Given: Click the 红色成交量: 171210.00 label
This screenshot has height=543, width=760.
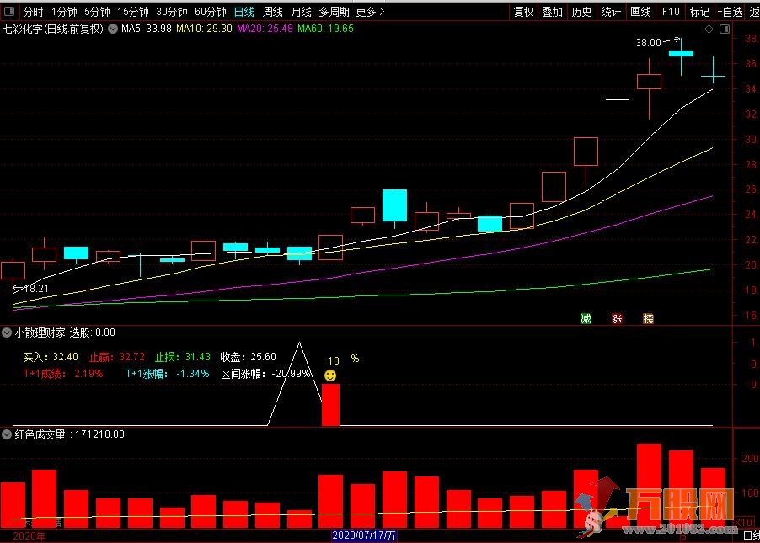Looking at the screenshot, I should [70, 434].
